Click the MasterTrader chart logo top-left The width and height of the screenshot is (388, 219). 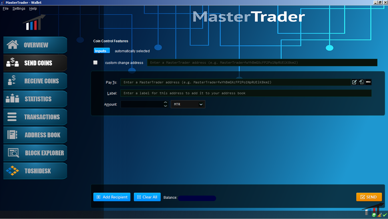[x=34, y=22]
